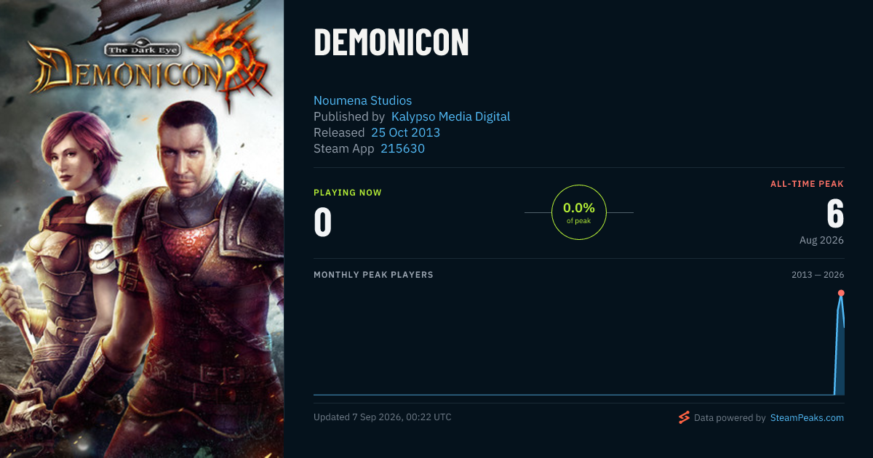Open the Steam App 215630 link
This screenshot has height=458, width=873.
pyautogui.click(x=402, y=148)
